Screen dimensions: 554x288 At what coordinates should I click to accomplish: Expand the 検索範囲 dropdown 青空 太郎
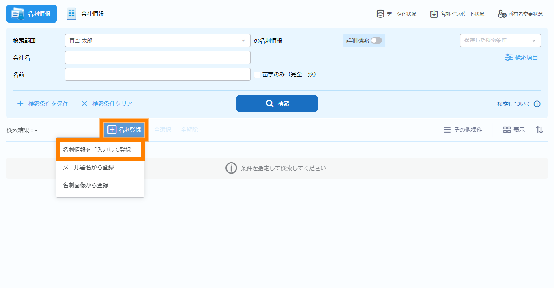(157, 40)
